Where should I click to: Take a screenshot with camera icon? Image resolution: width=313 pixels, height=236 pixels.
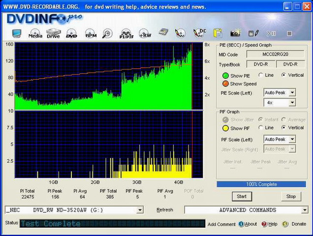click(236, 33)
